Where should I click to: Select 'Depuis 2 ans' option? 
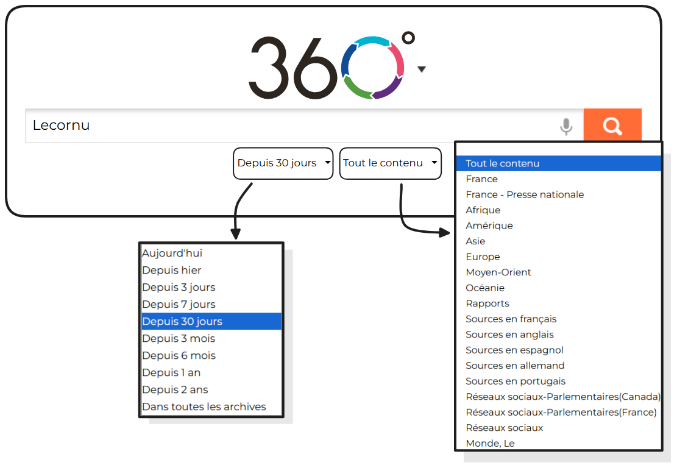pos(211,389)
